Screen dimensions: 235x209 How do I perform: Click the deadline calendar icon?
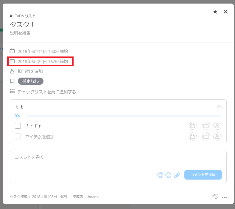[x=12, y=61]
